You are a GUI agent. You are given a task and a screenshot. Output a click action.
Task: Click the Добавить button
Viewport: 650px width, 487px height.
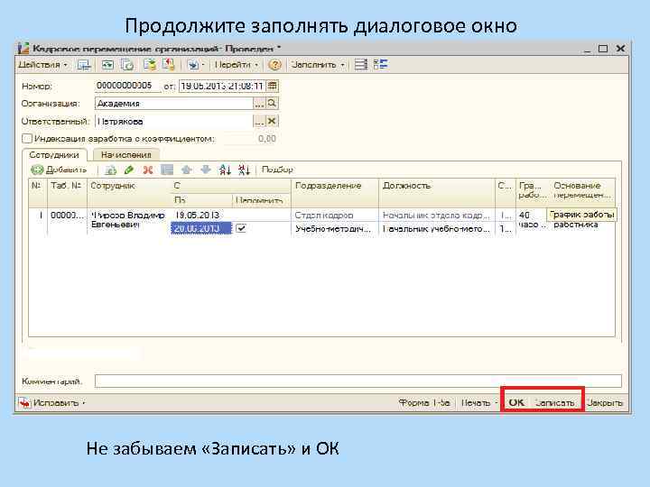click(59, 170)
